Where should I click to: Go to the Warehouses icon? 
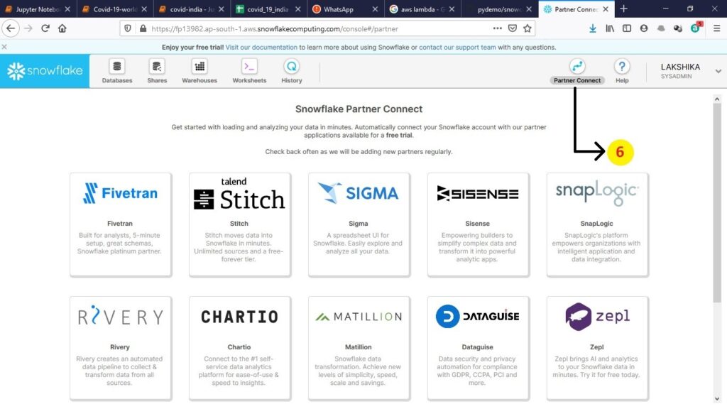click(199, 67)
